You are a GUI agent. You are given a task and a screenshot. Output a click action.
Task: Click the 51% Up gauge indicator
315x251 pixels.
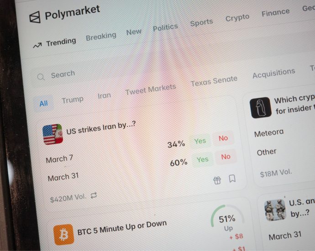point(228,218)
